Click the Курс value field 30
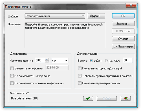 (128, 60)
